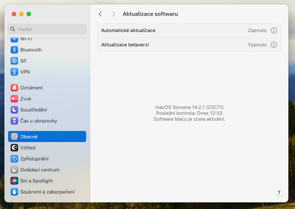The image size is (295, 209).
Task: Click the macOS Sonoma 14.2.1 version text
Action: point(189,107)
